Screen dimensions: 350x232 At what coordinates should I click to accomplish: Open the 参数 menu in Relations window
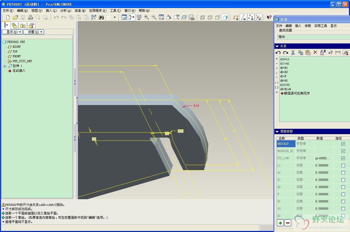308,26
